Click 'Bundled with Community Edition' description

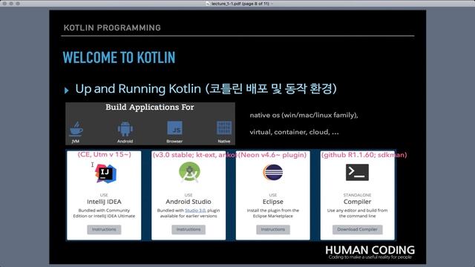[x=104, y=213]
